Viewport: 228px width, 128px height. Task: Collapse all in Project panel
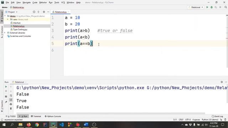[x=38, y=12]
